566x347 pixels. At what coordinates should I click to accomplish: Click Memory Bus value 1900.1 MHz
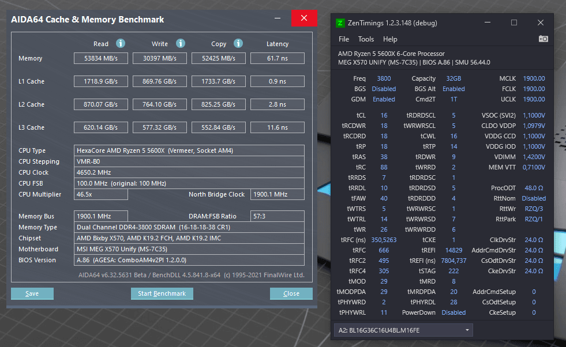point(101,216)
